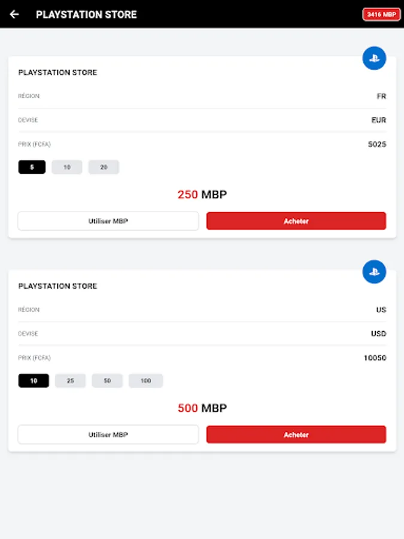
Task: Open the 3416 MBP balance badge
Action: [381, 14]
